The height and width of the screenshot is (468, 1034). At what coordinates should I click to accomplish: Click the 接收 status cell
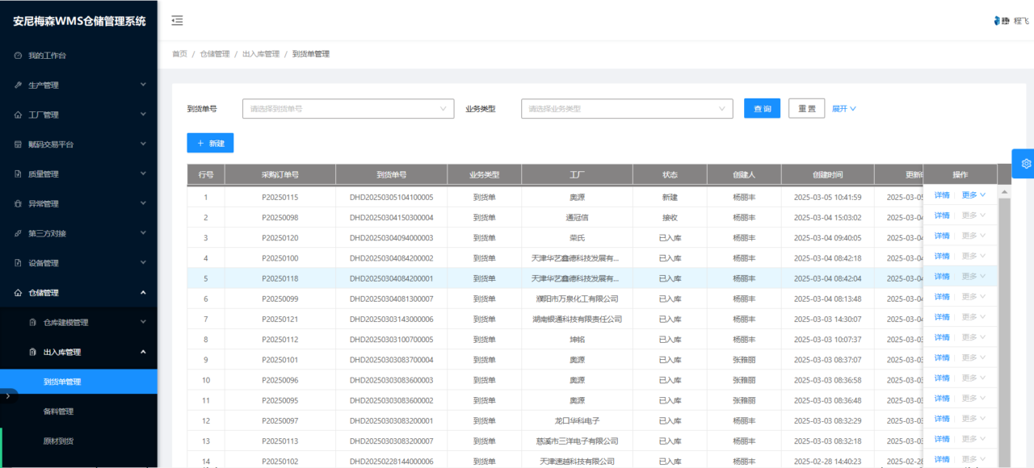click(x=670, y=217)
